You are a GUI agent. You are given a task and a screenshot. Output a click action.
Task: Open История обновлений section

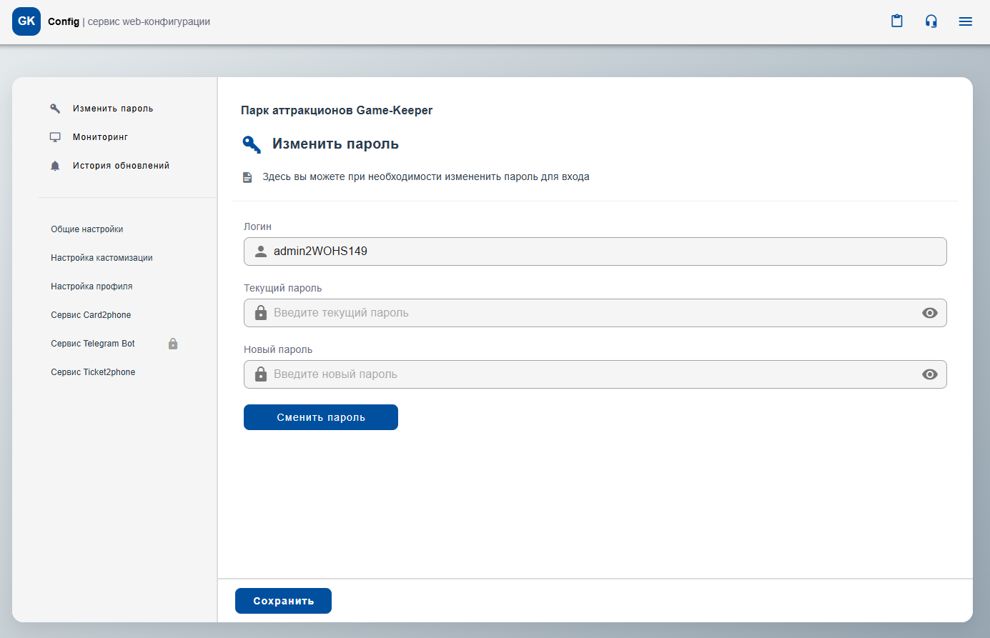121,166
